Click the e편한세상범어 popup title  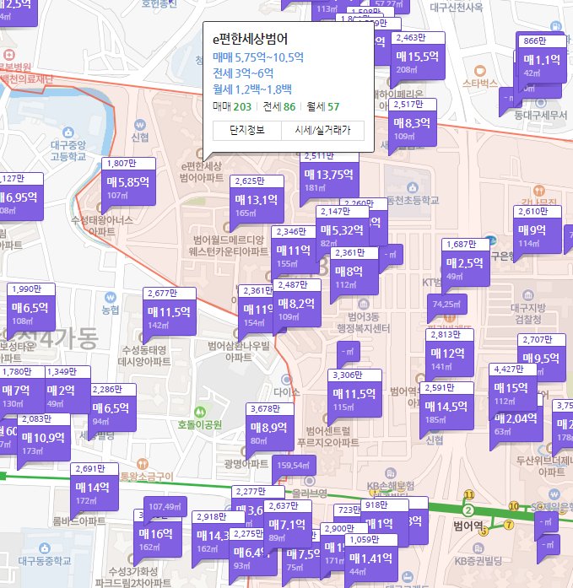click(250, 39)
